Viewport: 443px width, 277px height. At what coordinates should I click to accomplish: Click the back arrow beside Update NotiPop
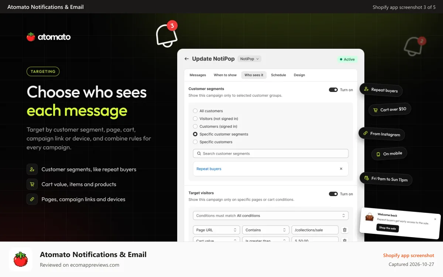point(186,59)
